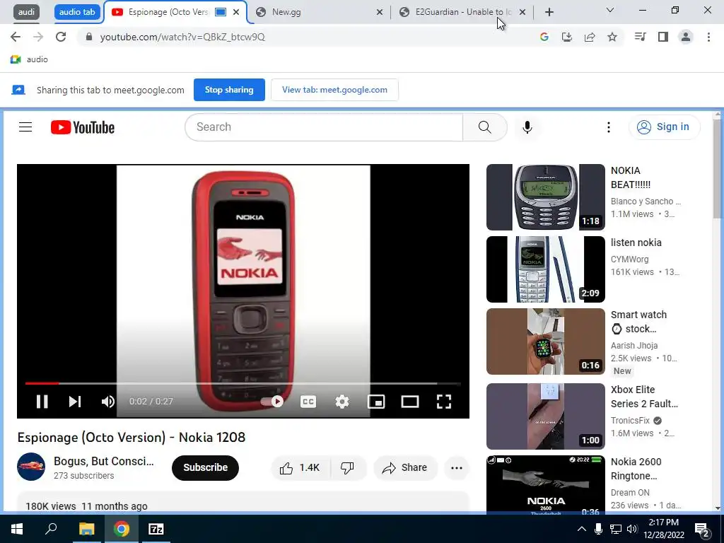Open the Windows notification center

(702, 529)
